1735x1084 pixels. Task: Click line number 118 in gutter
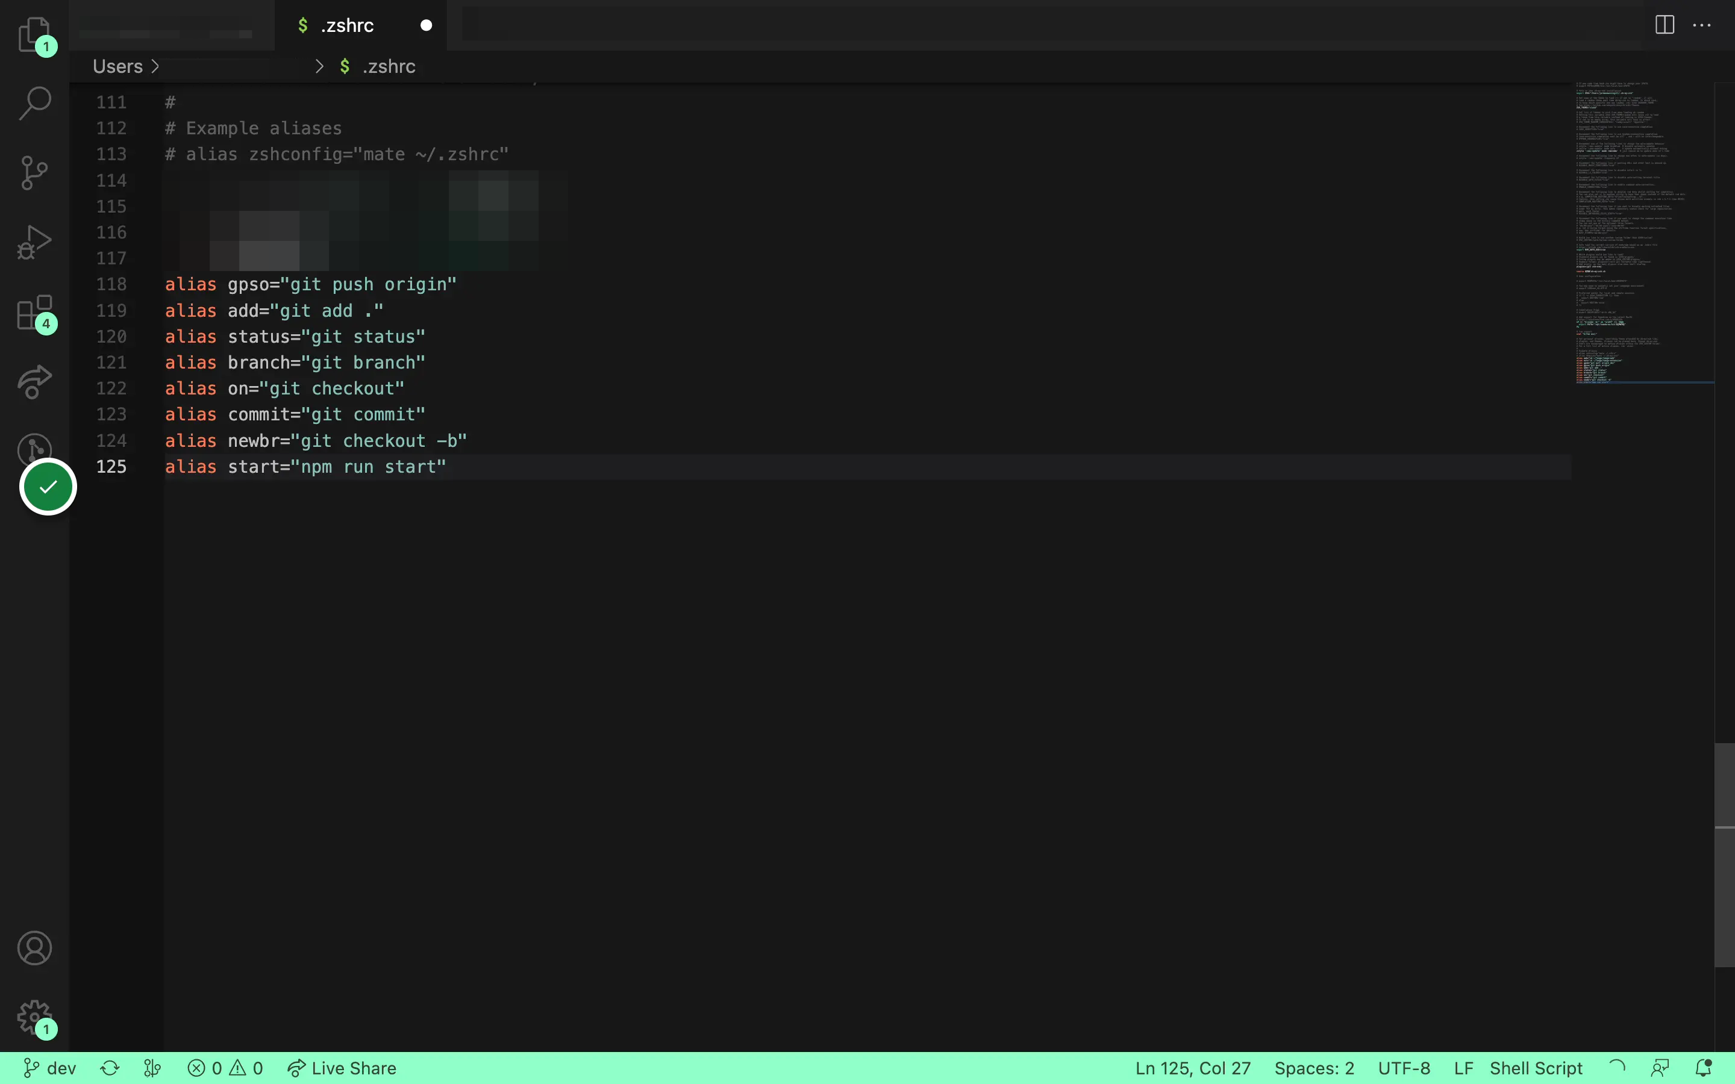pos(111,285)
